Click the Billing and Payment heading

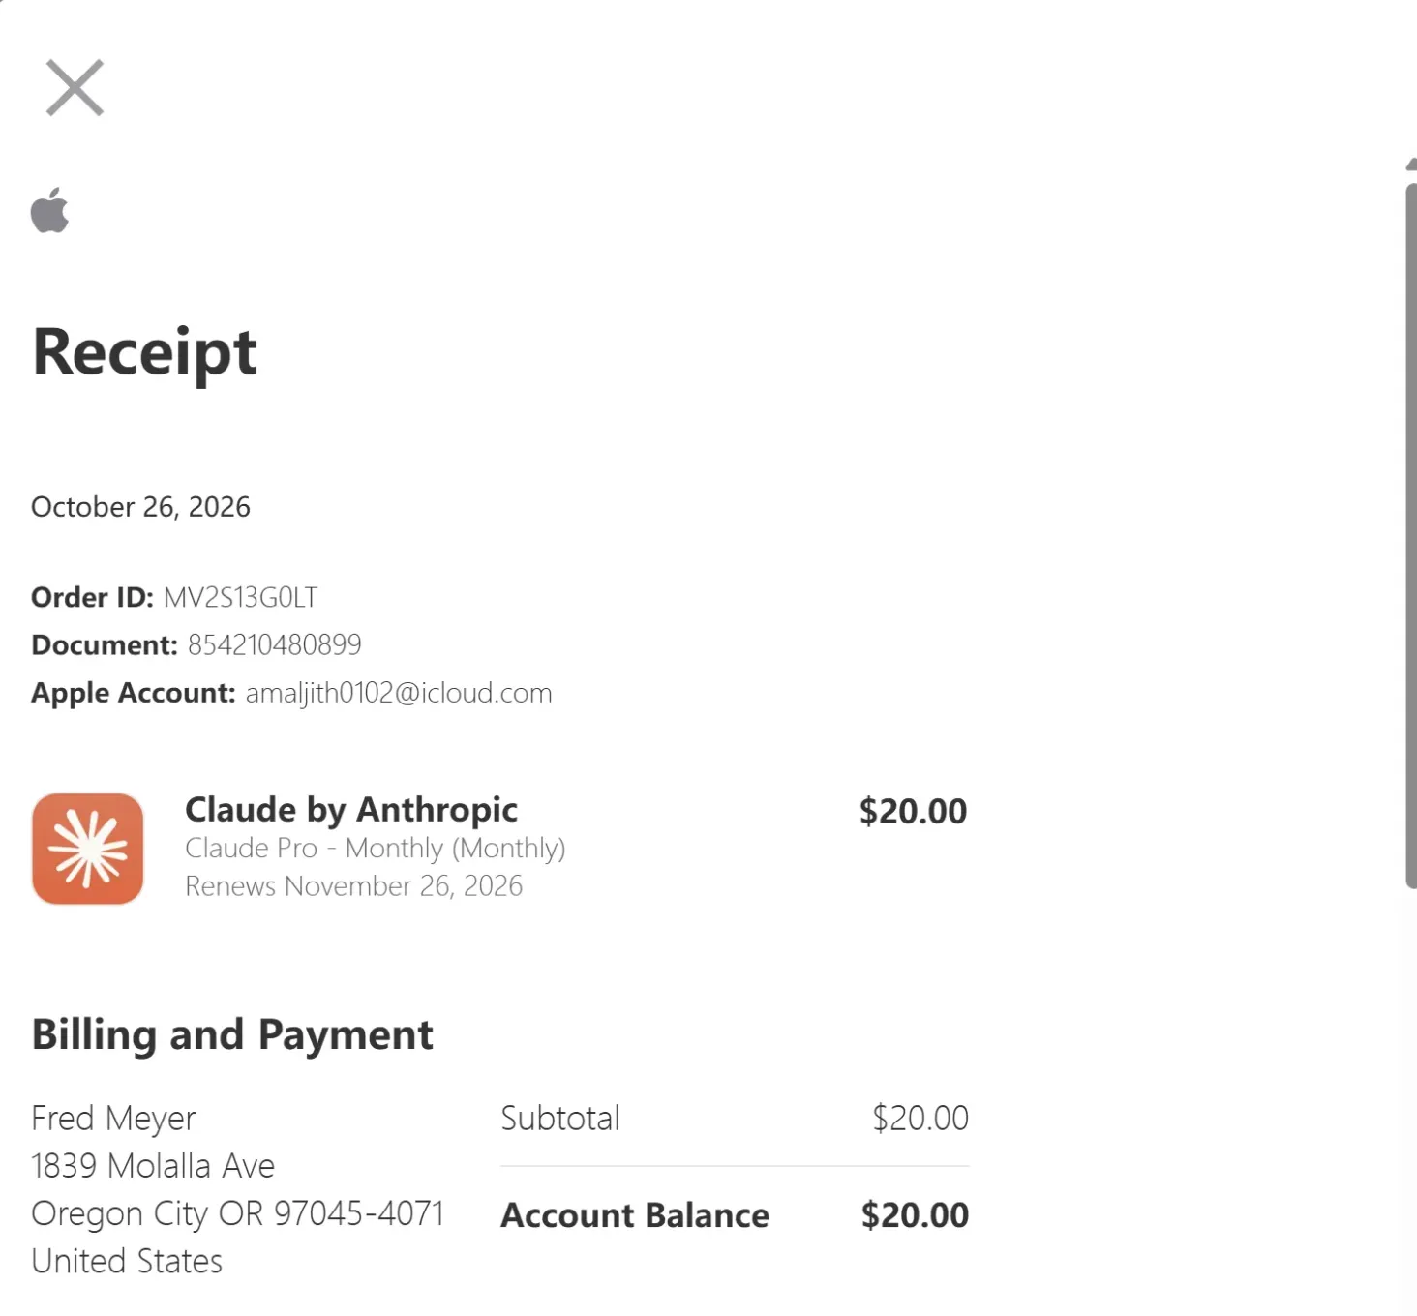232,1034
